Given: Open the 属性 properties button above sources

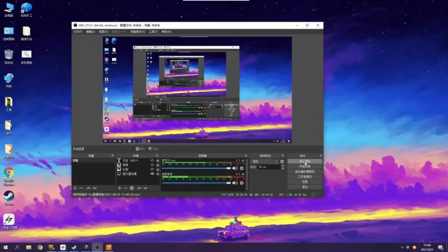Looking at the screenshot, I should (141, 149).
